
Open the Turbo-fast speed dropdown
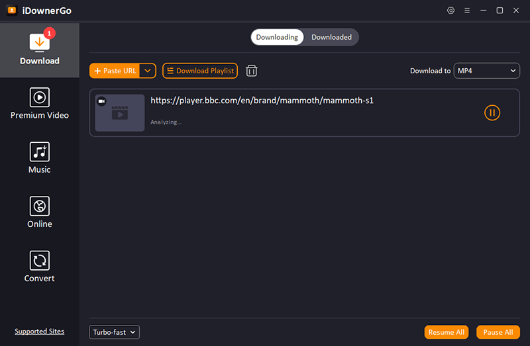114,332
